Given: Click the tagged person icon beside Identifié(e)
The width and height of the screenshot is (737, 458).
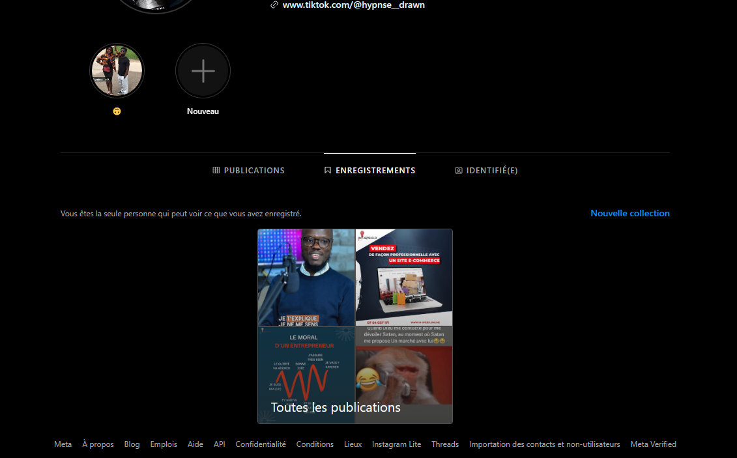Looking at the screenshot, I should 459,171.
